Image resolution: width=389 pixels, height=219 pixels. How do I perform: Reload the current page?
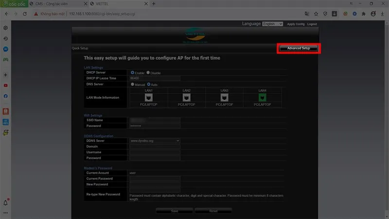tap(25, 14)
